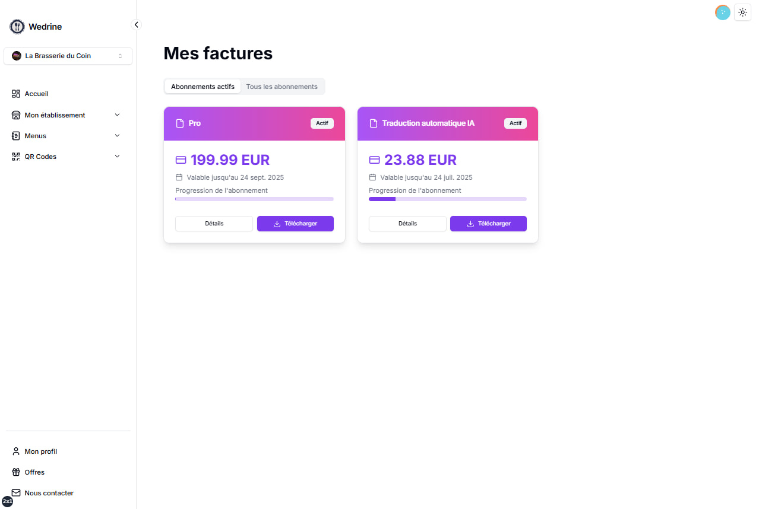The height and width of the screenshot is (509, 759).
Task: Collapse the sidebar with the arrow button
Action: point(136,25)
